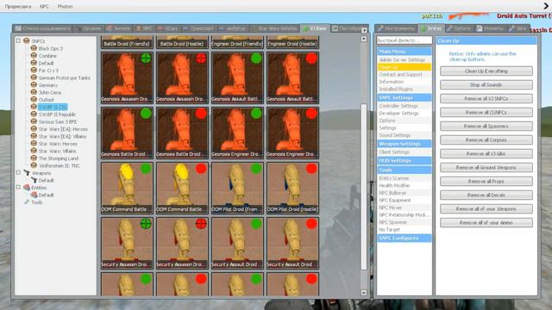This screenshot has height=310, width=552.
Task: Open Admin Server Settings entry
Action: click(x=405, y=59)
